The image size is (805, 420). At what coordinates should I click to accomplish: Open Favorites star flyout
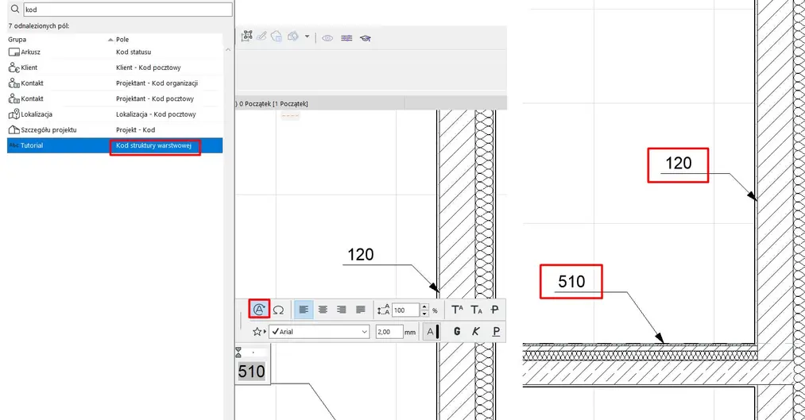[x=259, y=332]
